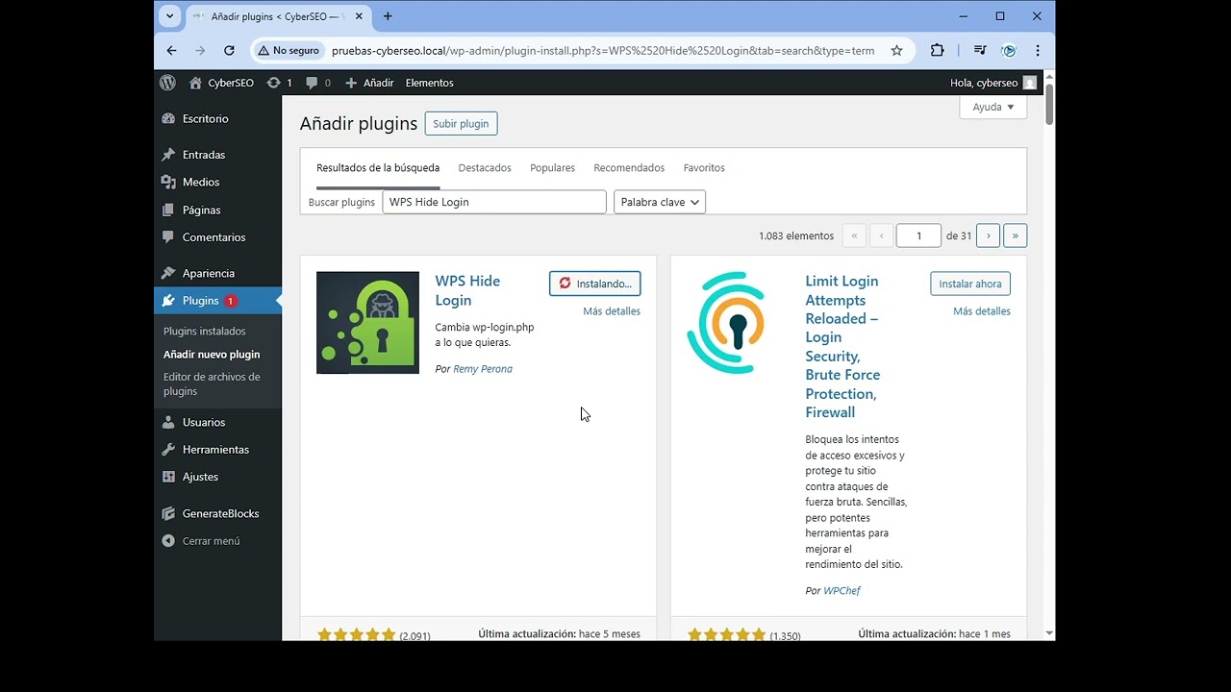This screenshot has height=692, width=1231.
Task: Open a new browser tab
Action: click(388, 16)
